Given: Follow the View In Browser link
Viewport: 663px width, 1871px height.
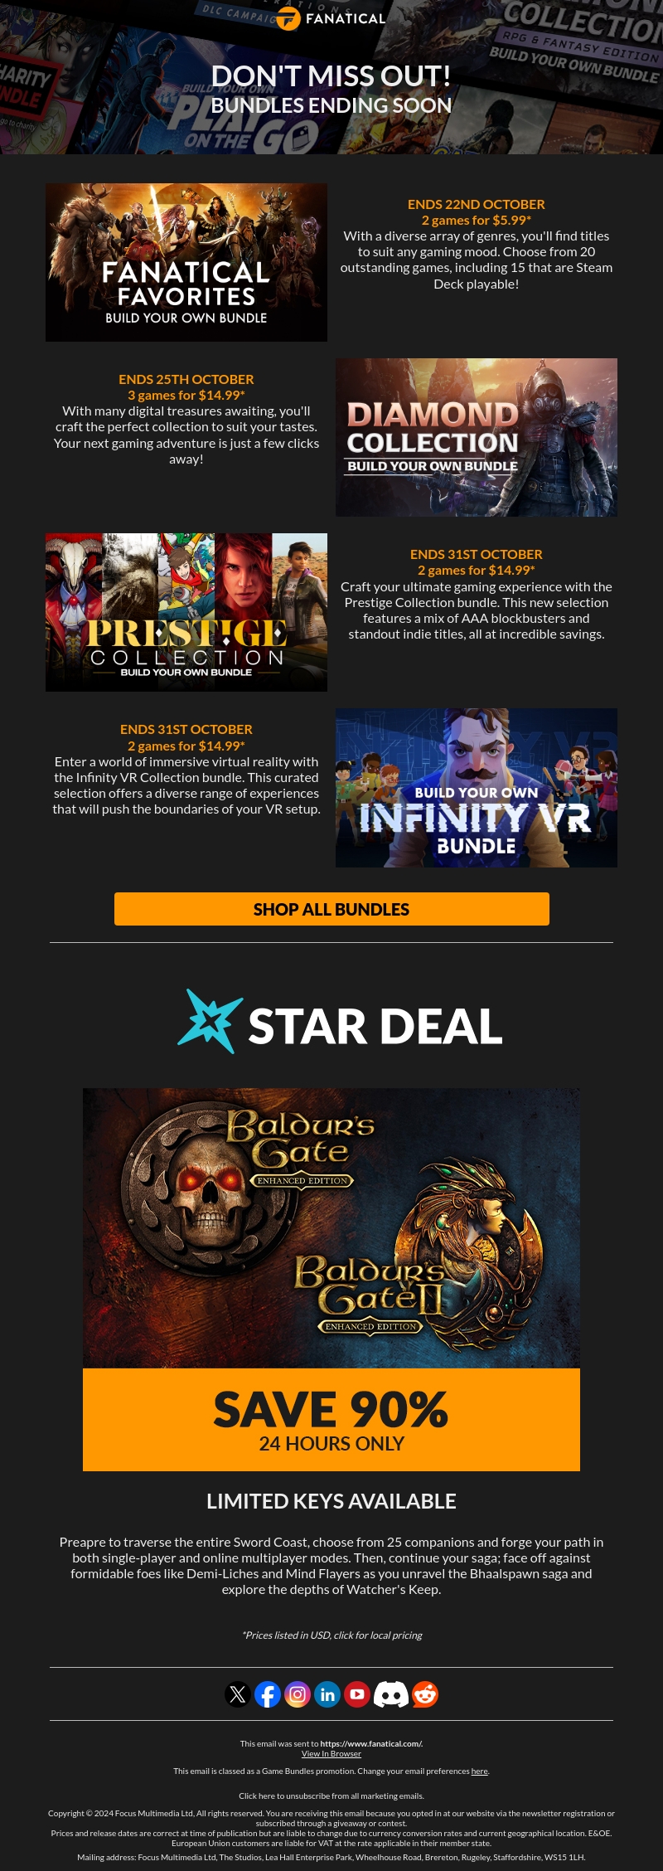Looking at the screenshot, I should tap(331, 1753).
